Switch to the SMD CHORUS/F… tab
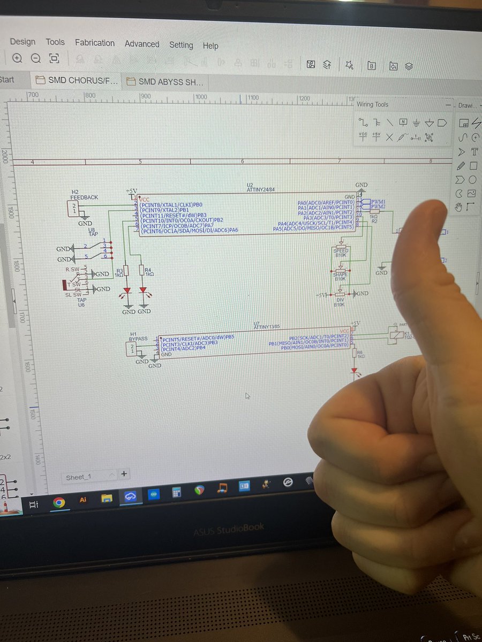The image size is (482, 642). (76, 80)
